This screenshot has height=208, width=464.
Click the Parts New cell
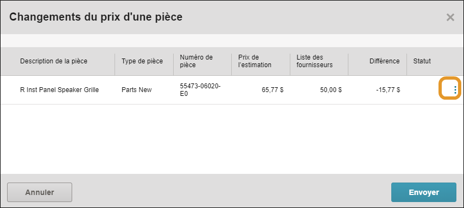point(136,90)
